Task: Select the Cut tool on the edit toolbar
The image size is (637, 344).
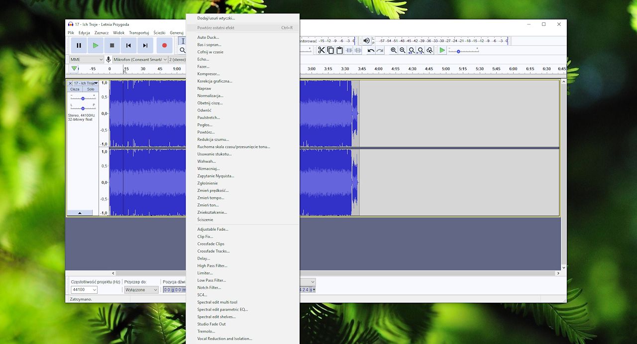Action: pyautogui.click(x=322, y=50)
